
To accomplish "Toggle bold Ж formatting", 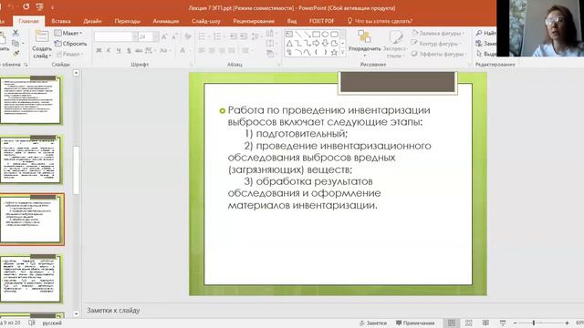I will click(99, 50).
